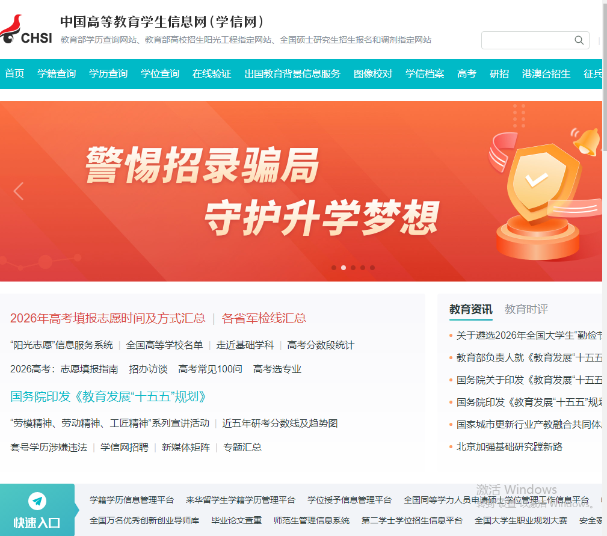The height and width of the screenshot is (536, 607).
Task: Select the first carousel dot
Action: click(334, 268)
